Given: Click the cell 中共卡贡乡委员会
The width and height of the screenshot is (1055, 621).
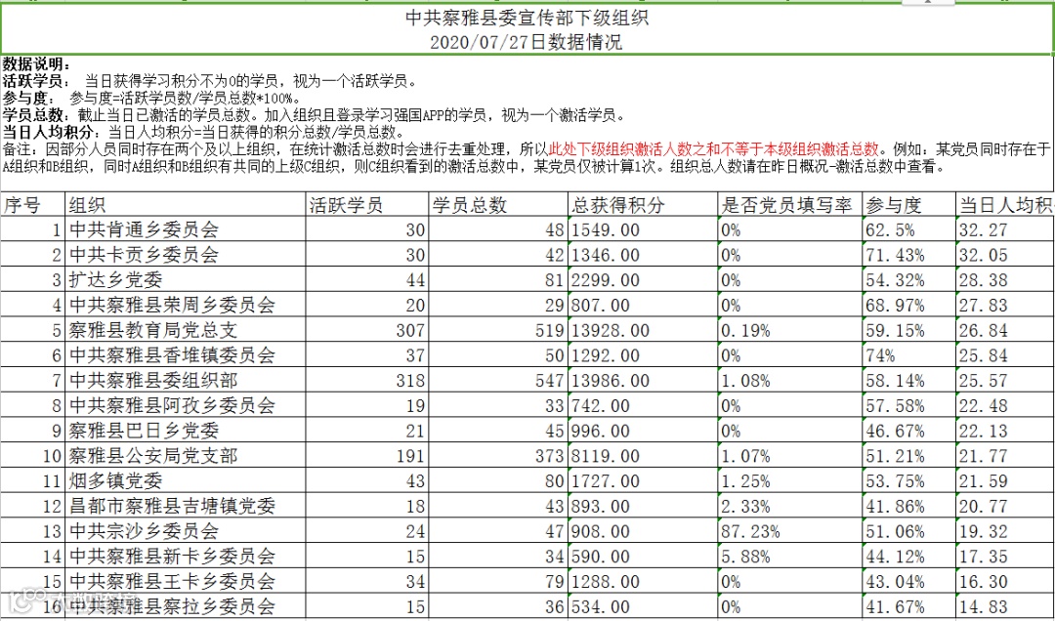Looking at the screenshot, I should (x=186, y=255).
